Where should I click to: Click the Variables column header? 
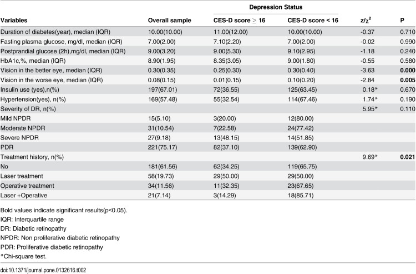14,21
